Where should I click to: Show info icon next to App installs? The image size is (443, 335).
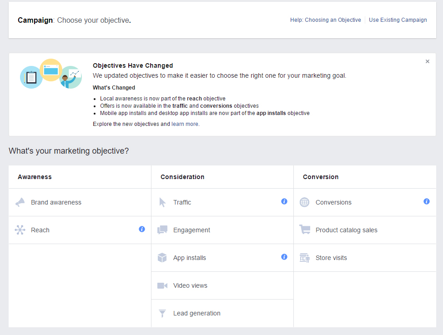tap(284, 257)
